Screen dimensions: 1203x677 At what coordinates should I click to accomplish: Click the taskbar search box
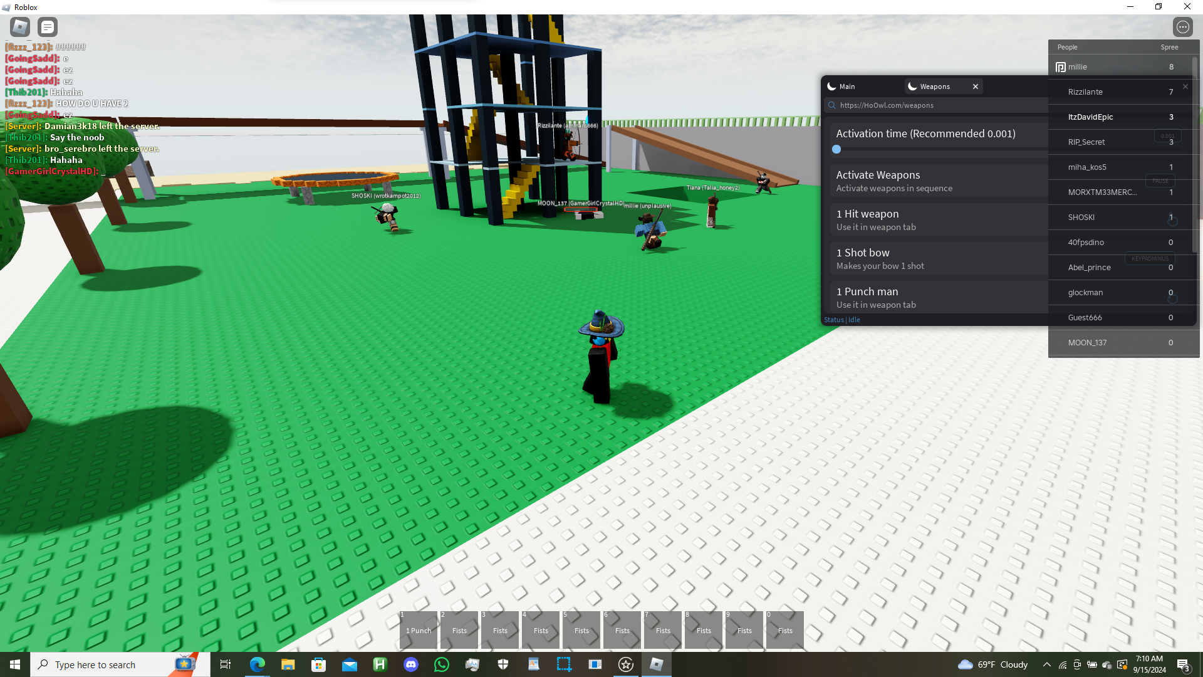coord(120,664)
